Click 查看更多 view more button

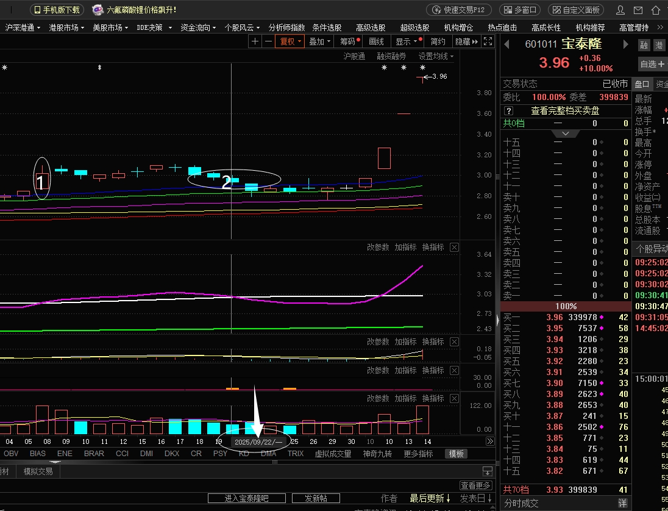point(476,485)
